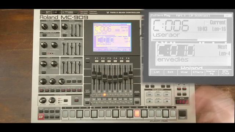Click the Mixer Assign button
The image size is (235, 132).
point(137,95)
